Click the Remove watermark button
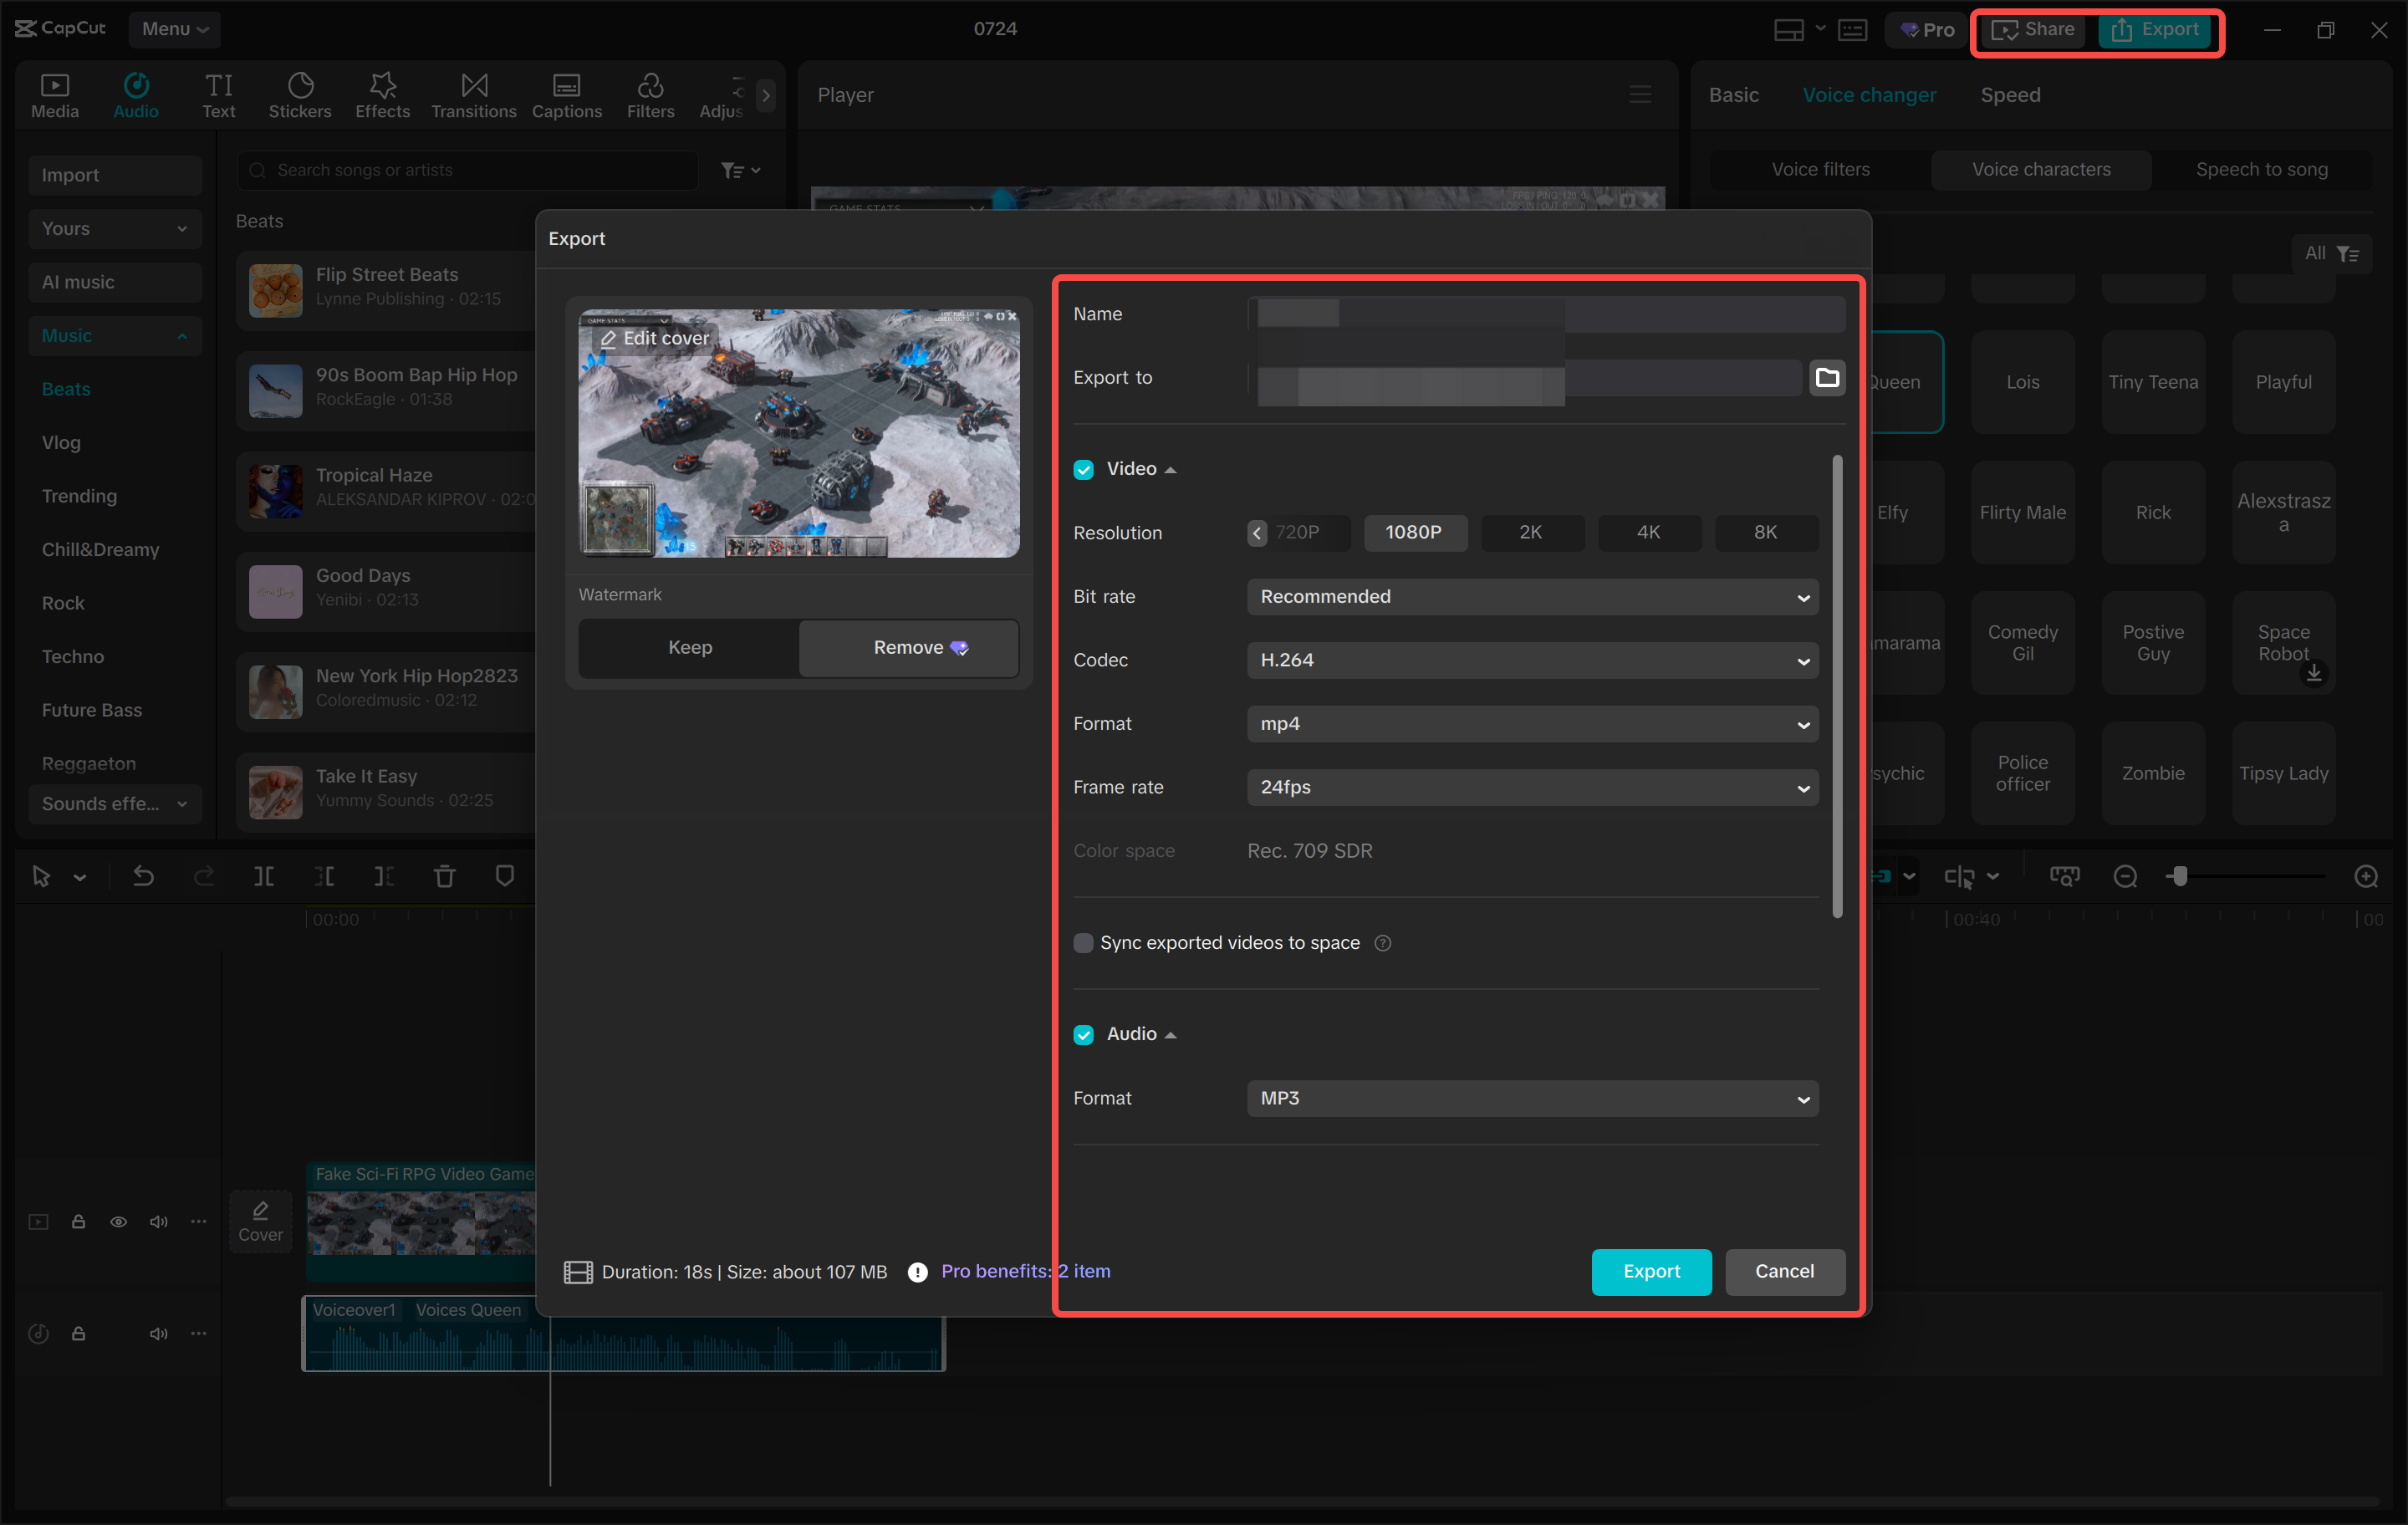Viewport: 2408px width, 1525px height. [x=907, y=647]
